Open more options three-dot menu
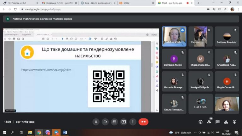Viewport: 242px width, 136px height. [x=133, y=122]
